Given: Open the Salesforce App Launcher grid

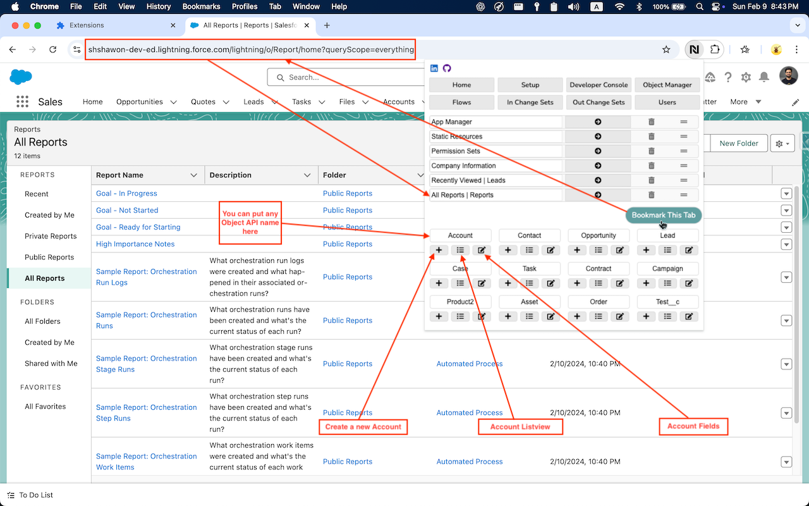Looking at the screenshot, I should pos(23,102).
